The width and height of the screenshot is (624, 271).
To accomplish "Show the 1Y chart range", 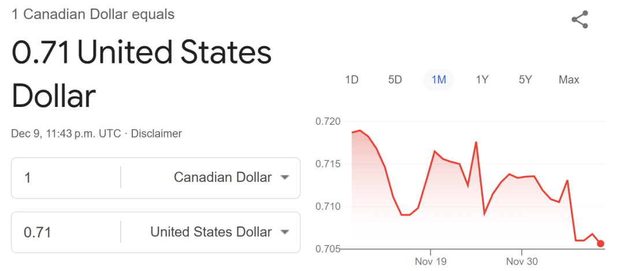I will pyautogui.click(x=482, y=80).
